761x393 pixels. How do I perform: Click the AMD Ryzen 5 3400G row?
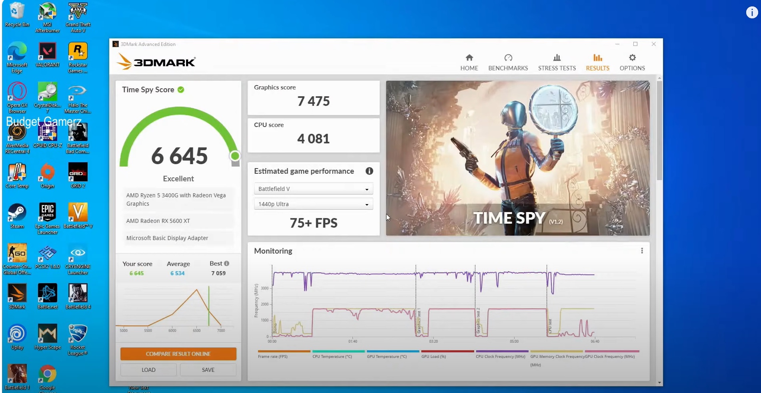click(x=178, y=199)
